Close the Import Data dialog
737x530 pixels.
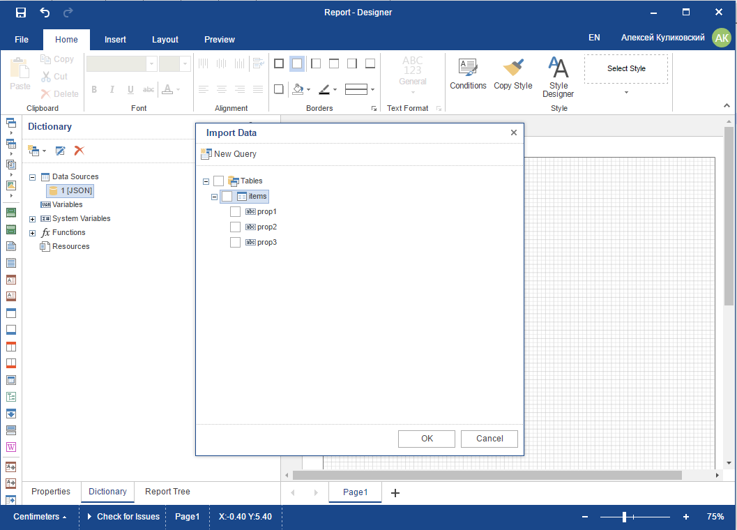click(x=514, y=132)
